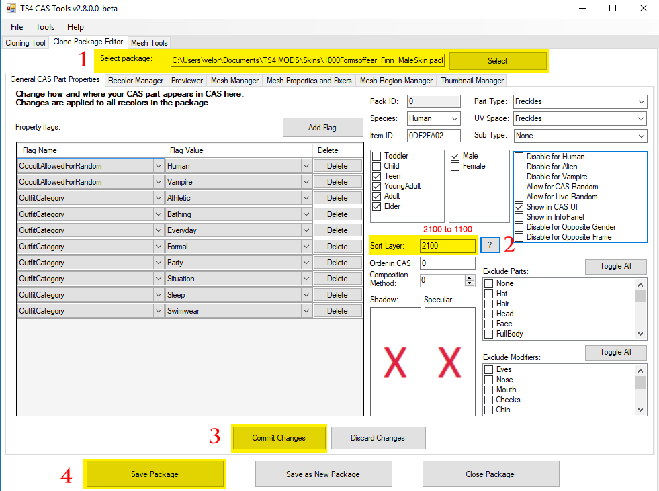Open the Formal flag value dropdown
The image size is (659, 491).
click(306, 247)
